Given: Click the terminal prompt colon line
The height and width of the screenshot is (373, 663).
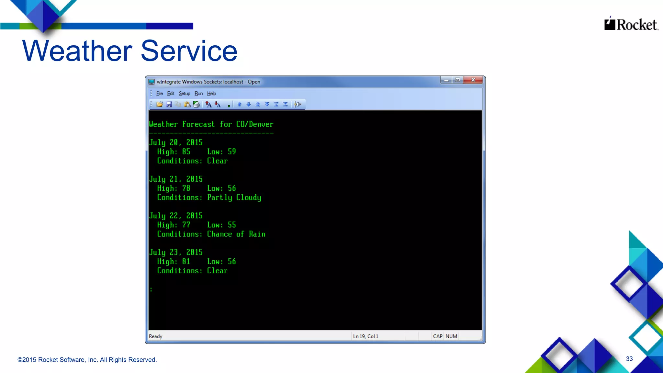Looking at the screenshot, I should (x=151, y=289).
